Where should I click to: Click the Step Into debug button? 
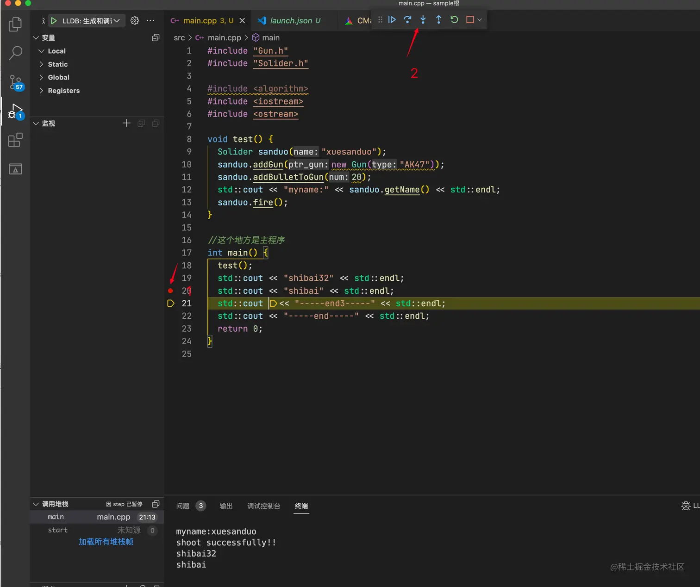423,20
